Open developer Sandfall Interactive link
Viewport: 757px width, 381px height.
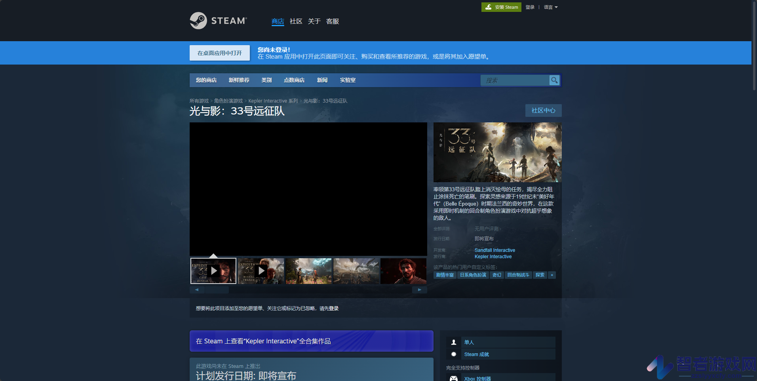click(495, 250)
